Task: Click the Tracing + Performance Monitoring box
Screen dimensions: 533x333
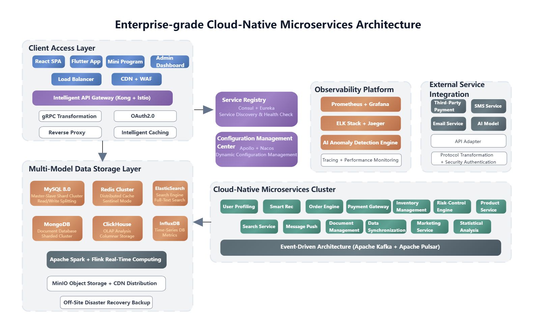Action: point(361,160)
